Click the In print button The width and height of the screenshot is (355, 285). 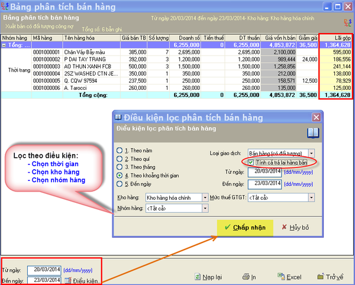[x=251, y=276]
